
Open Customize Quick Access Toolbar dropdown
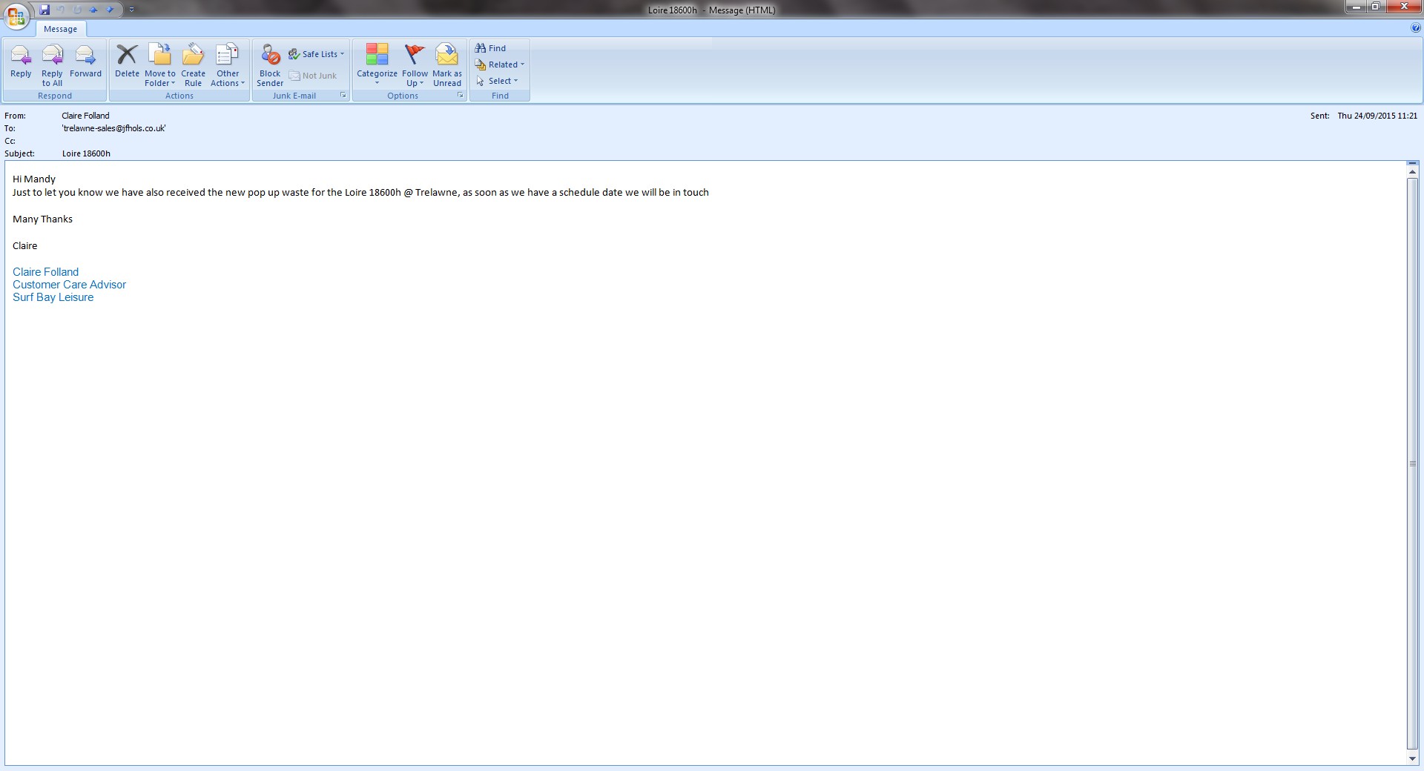[131, 10]
